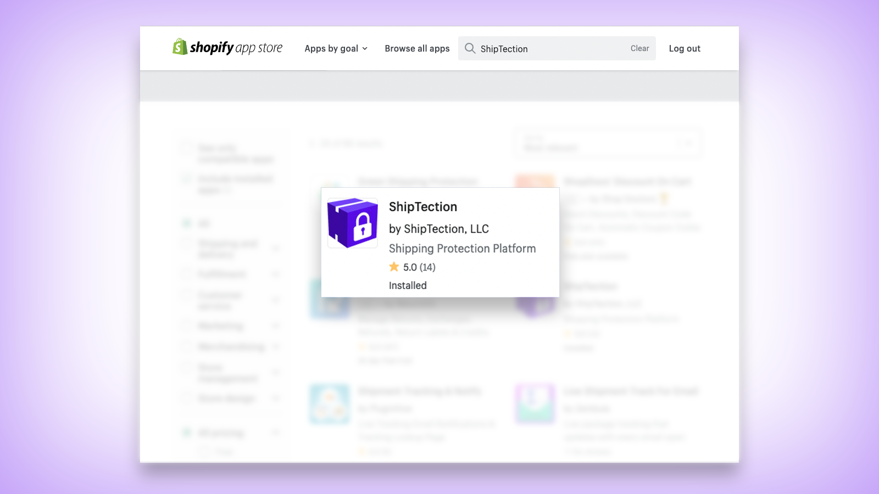Click the Installed status label
The width and height of the screenshot is (879, 494).
408,285
